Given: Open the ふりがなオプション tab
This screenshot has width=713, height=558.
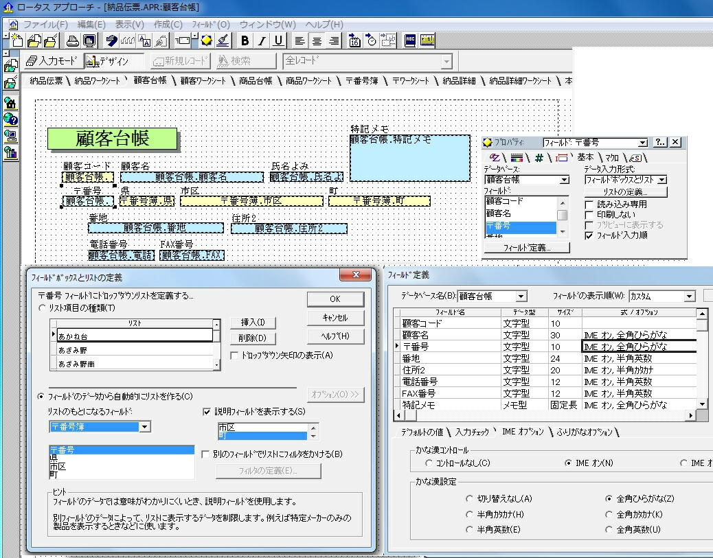Looking at the screenshot, I should click(585, 432).
